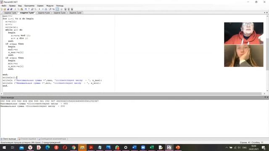Click the Save toolbar icon
The image size is (269, 151).
coord(8,9)
